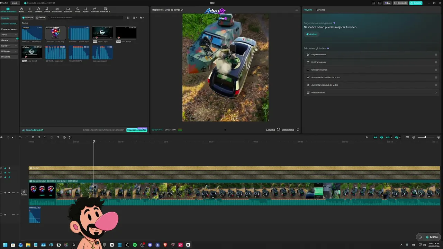Adjust the timeline zoom slider handle

click(x=425, y=137)
